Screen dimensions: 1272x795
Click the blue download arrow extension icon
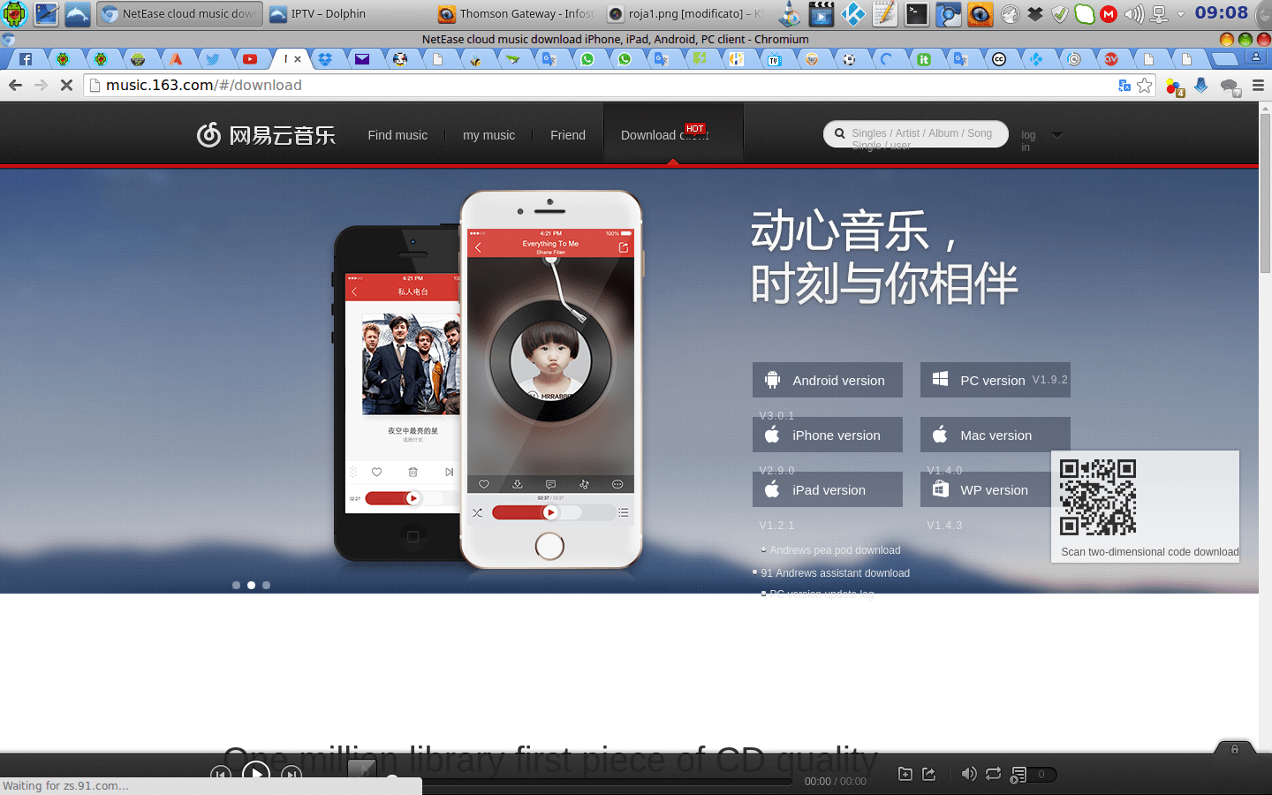1201,85
